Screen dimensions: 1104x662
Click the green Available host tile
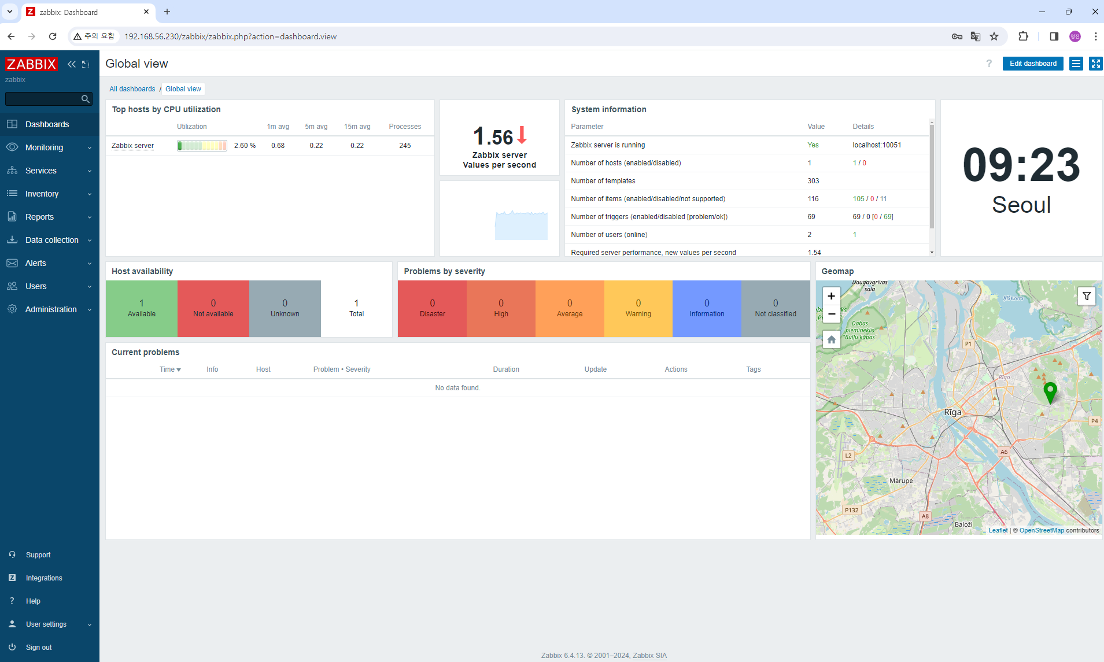pyautogui.click(x=142, y=309)
